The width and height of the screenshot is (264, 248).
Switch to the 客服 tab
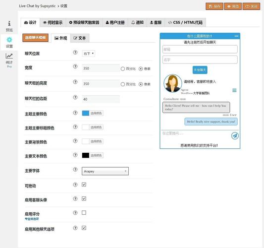point(156,22)
